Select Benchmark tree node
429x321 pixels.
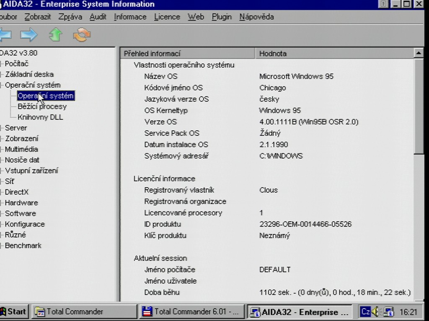(23, 246)
